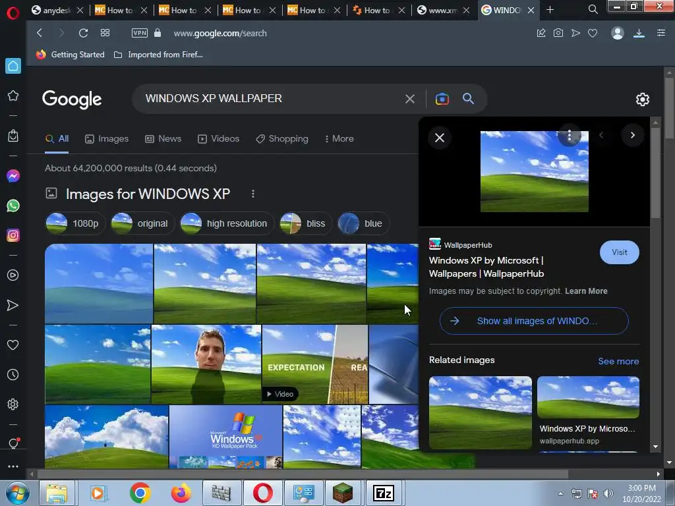
Task: Click the padlock site info icon
Action: (x=158, y=33)
